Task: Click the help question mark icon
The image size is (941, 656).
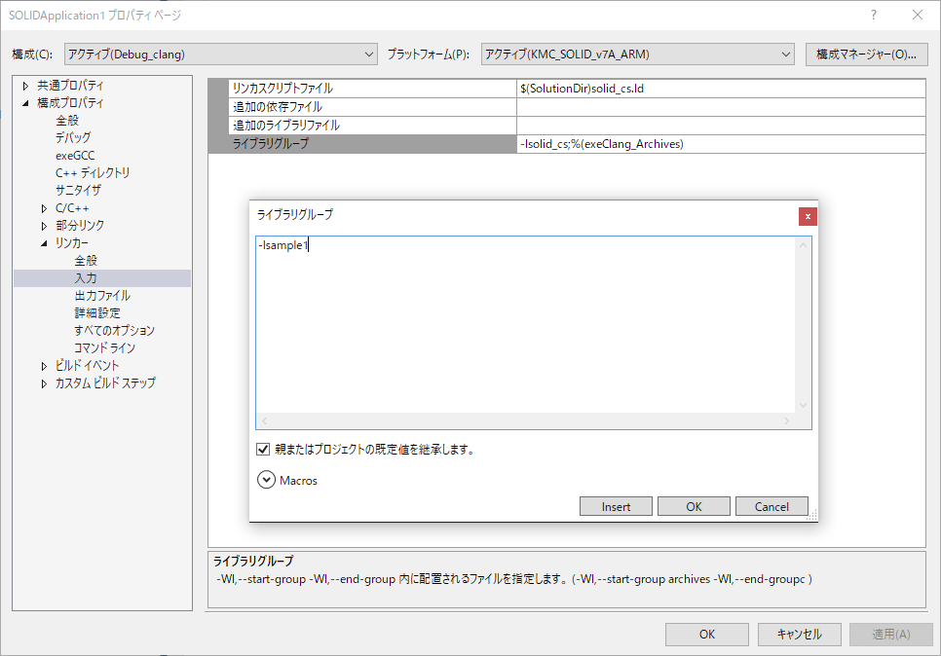Action: point(873,15)
